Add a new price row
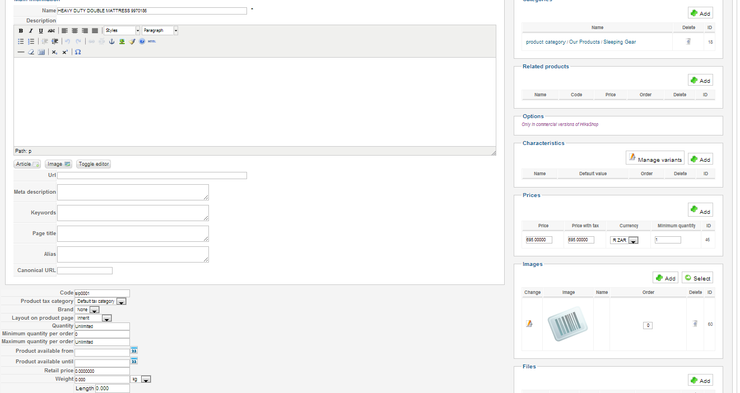 click(x=700, y=210)
